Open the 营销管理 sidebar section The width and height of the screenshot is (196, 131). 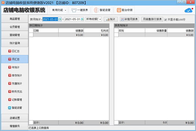15,35
